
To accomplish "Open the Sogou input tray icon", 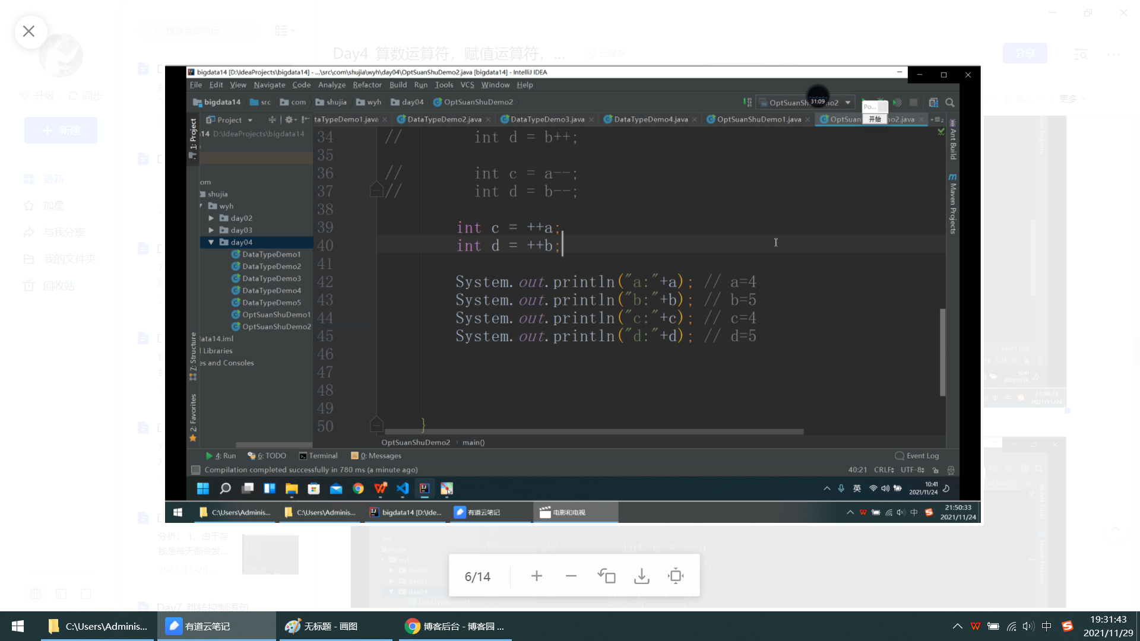I will [x=1067, y=626].
